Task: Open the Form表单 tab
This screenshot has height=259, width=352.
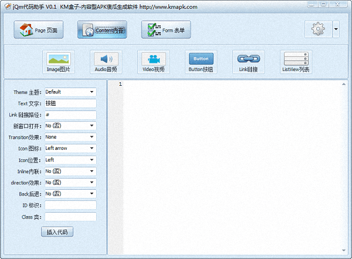Action: [x=165, y=30]
